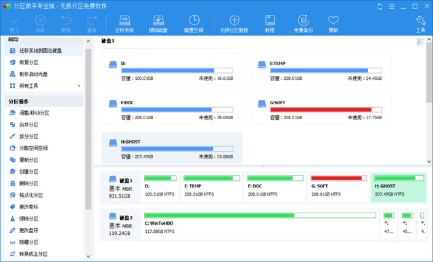Screen dimensions: 433x262
Task: Open the 无损分区教程 shield icon
Action: 234,20
